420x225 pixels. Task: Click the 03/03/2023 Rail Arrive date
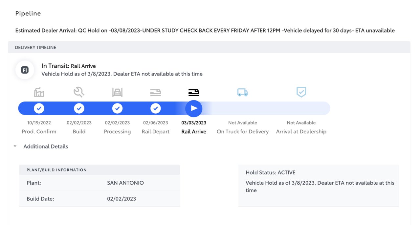point(194,123)
